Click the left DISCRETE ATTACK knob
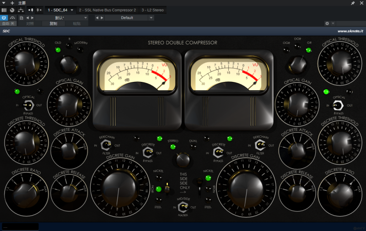Image resolution: width=366 pixels, height=231 pixels. 69,150
